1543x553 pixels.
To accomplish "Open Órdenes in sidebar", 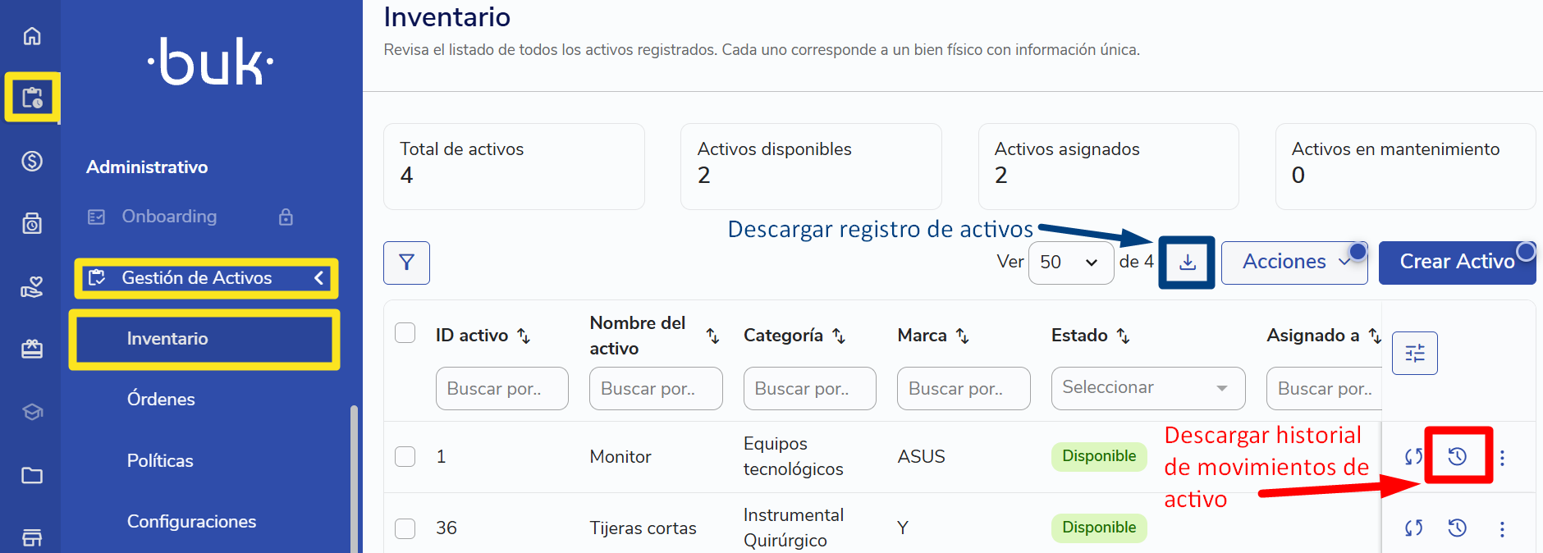I will [x=161, y=400].
